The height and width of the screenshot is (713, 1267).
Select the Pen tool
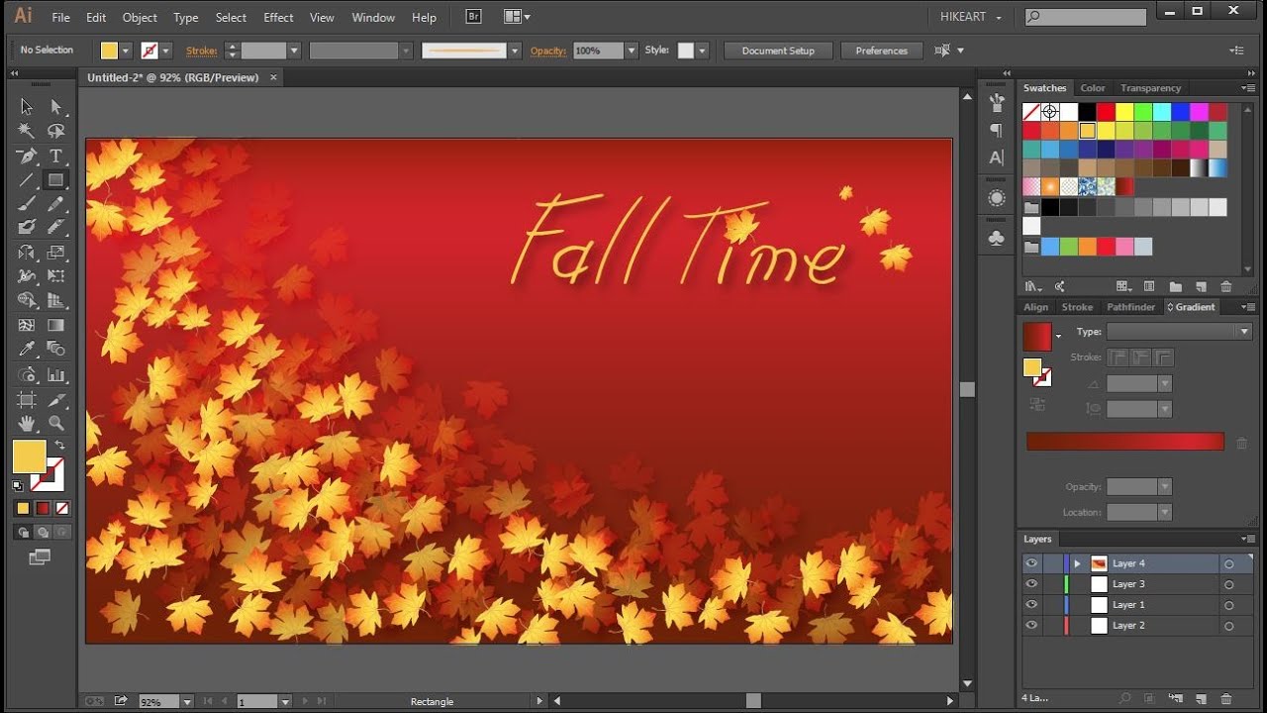pos(27,155)
